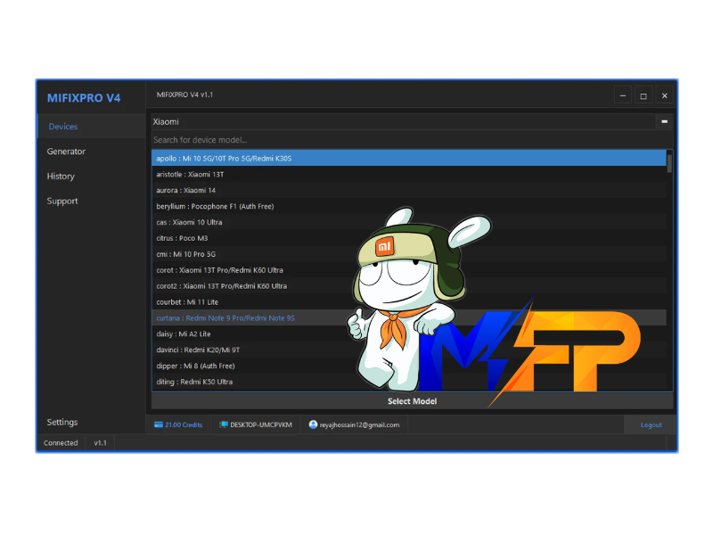
Task: Select aristotle : Xiaomi 13T row
Action: click(409, 174)
